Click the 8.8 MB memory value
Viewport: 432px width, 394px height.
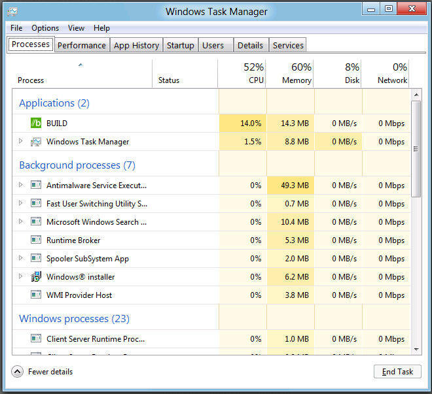pyautogui.click(x=297, y=142)
